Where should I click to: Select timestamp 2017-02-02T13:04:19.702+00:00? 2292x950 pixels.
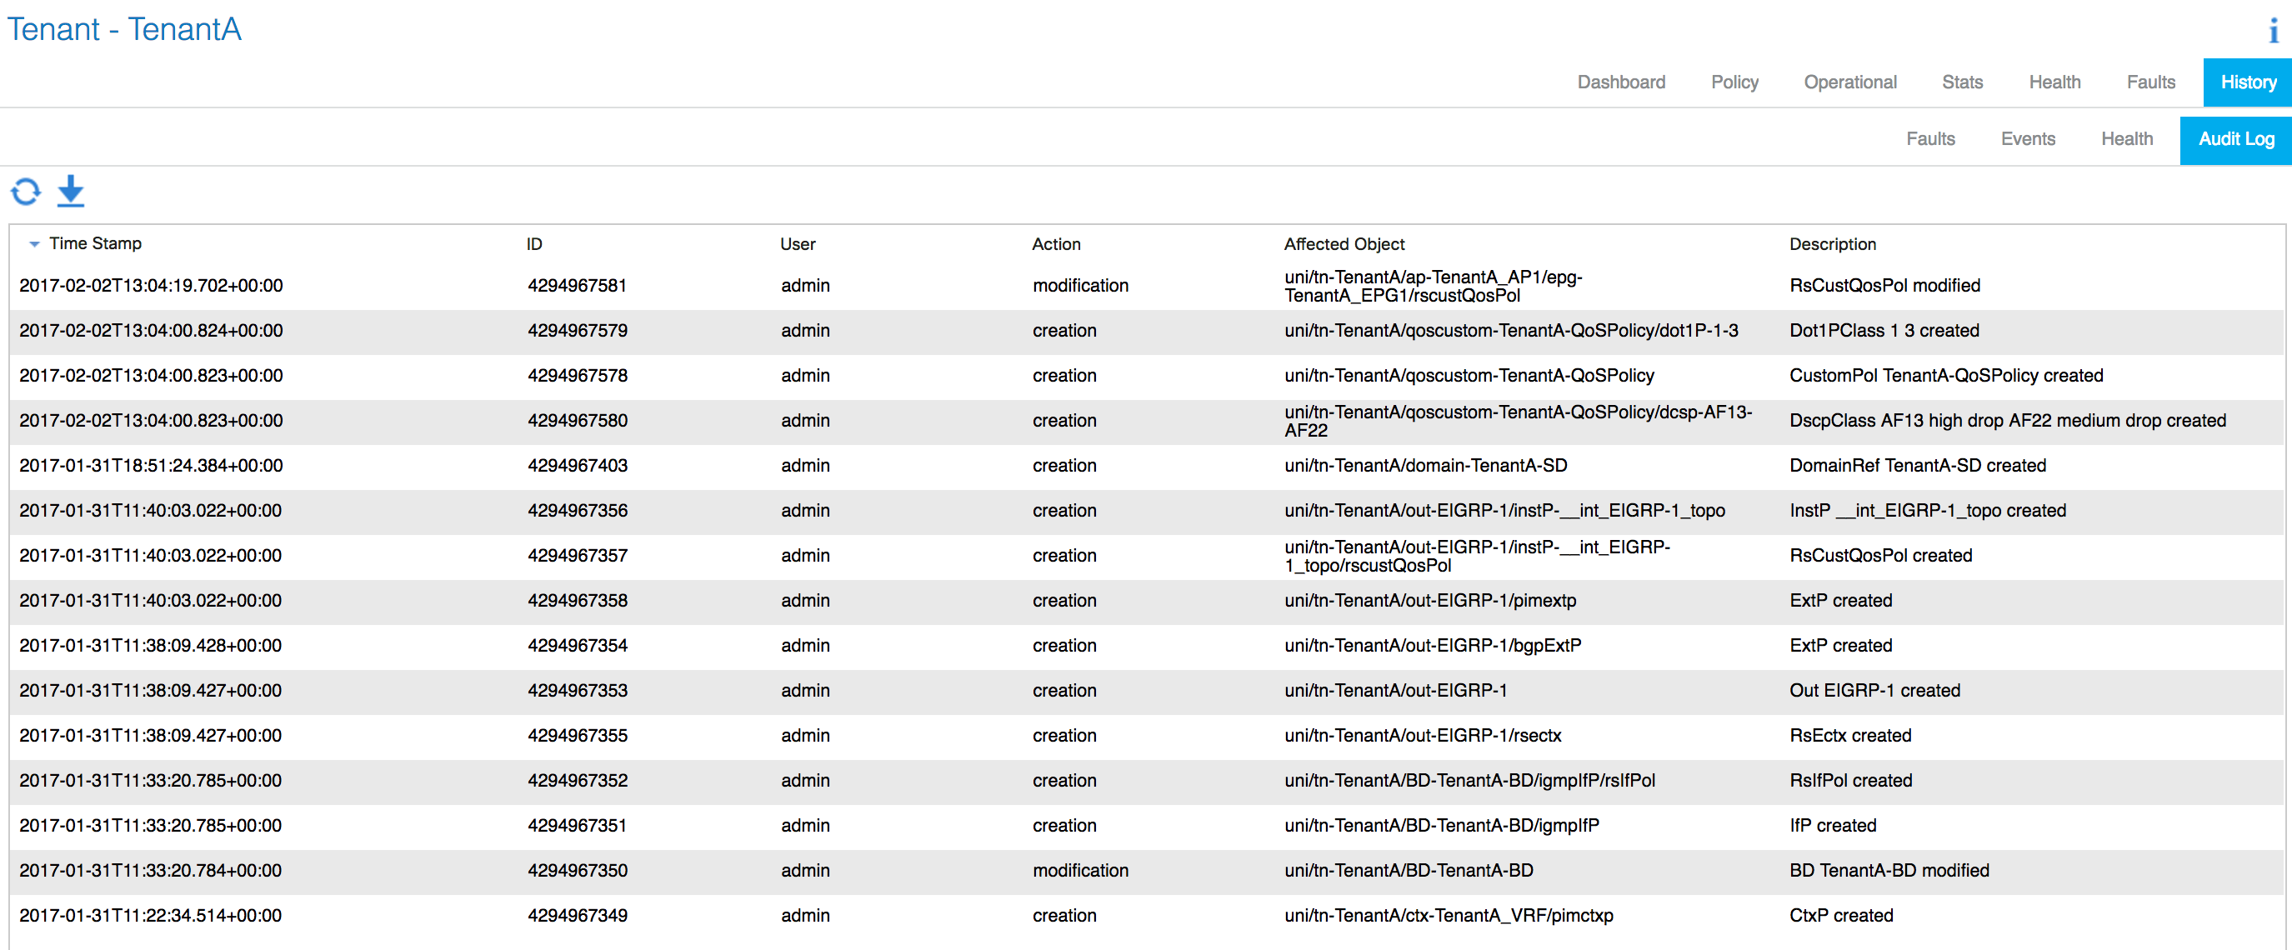pos(151,286)
